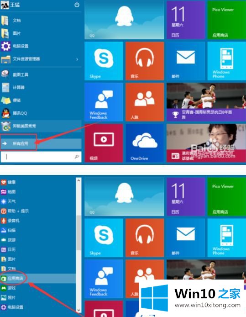This screenshot has height=317, width=246.
Task: Expand the 文件资源管理器 jump-list chevron
Action: (77, 59)
